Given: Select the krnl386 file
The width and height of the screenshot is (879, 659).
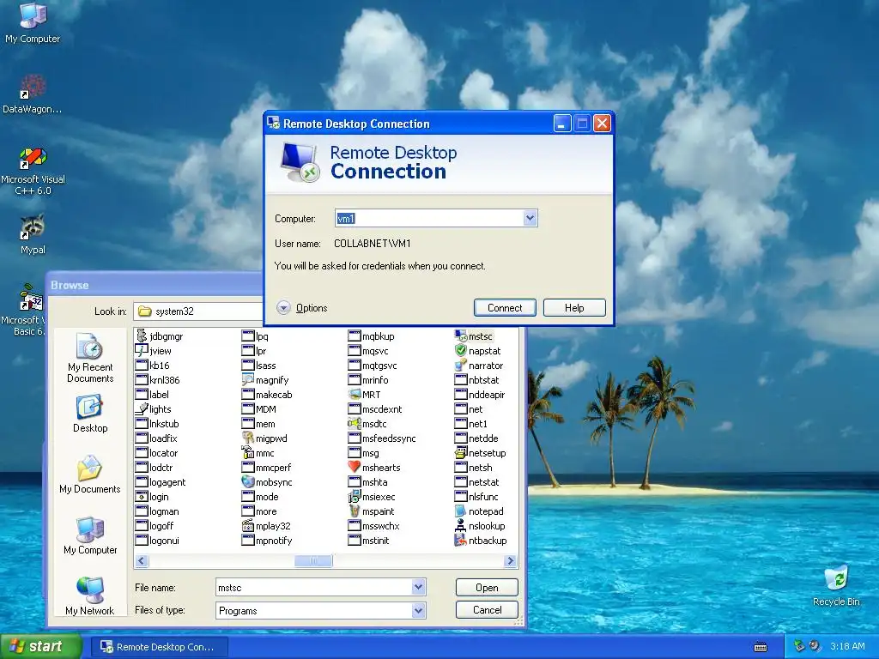Looking at the screenshot, I should pyautogui.click(x=158, y=380).
